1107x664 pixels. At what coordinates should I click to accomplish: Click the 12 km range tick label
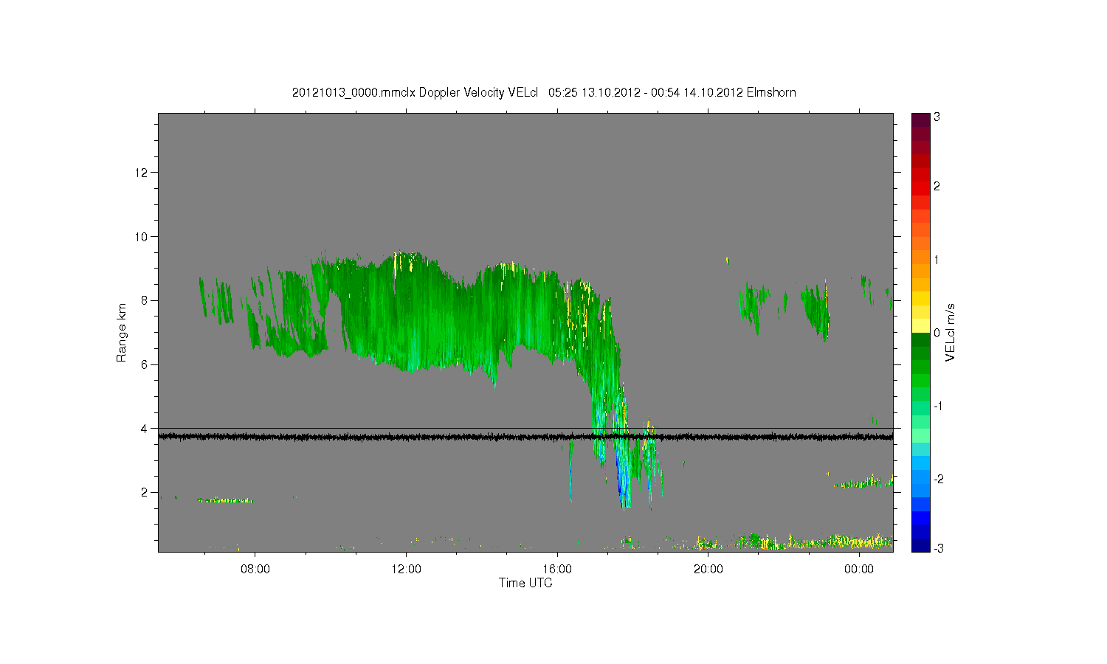tap(142, 173)
